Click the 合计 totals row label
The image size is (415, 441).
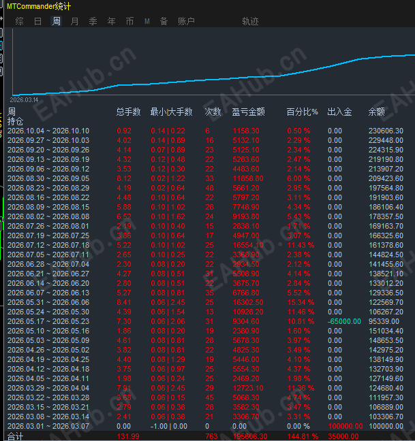(15, 436)
